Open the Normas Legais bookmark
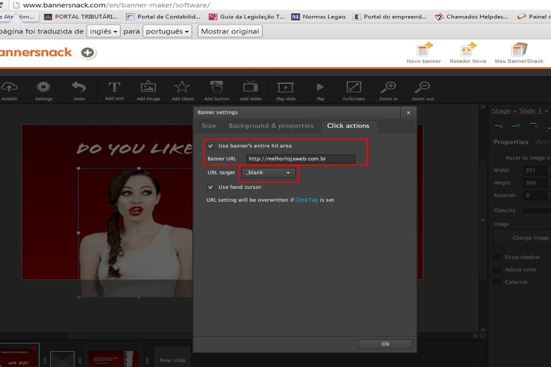Viewport: 551px width, 367px height. pos(319,17)
